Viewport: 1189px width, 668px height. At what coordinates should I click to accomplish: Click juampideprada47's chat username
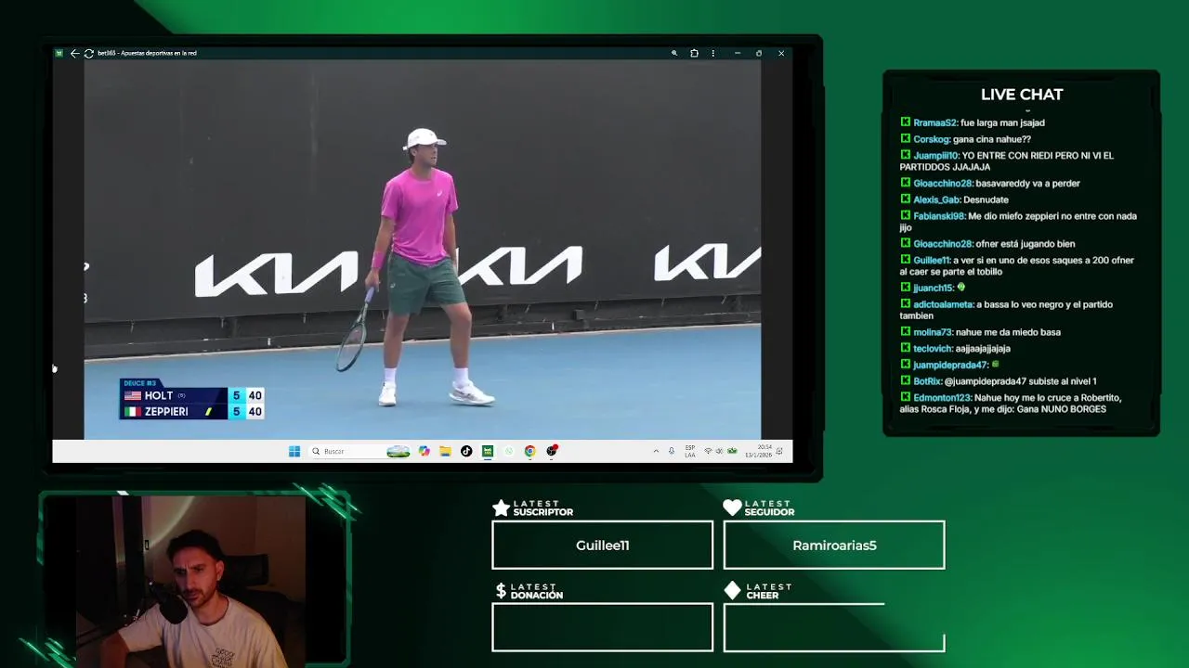tap(950, 366)
